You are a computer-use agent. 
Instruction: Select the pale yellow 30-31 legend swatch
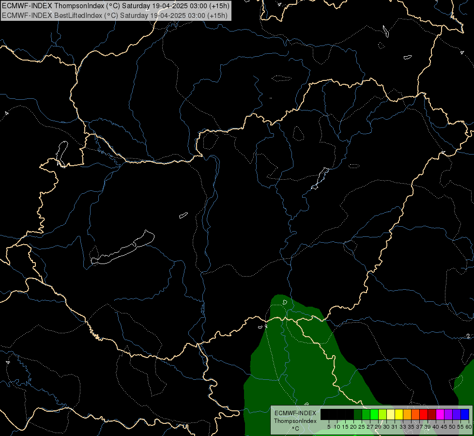[391, 414]
